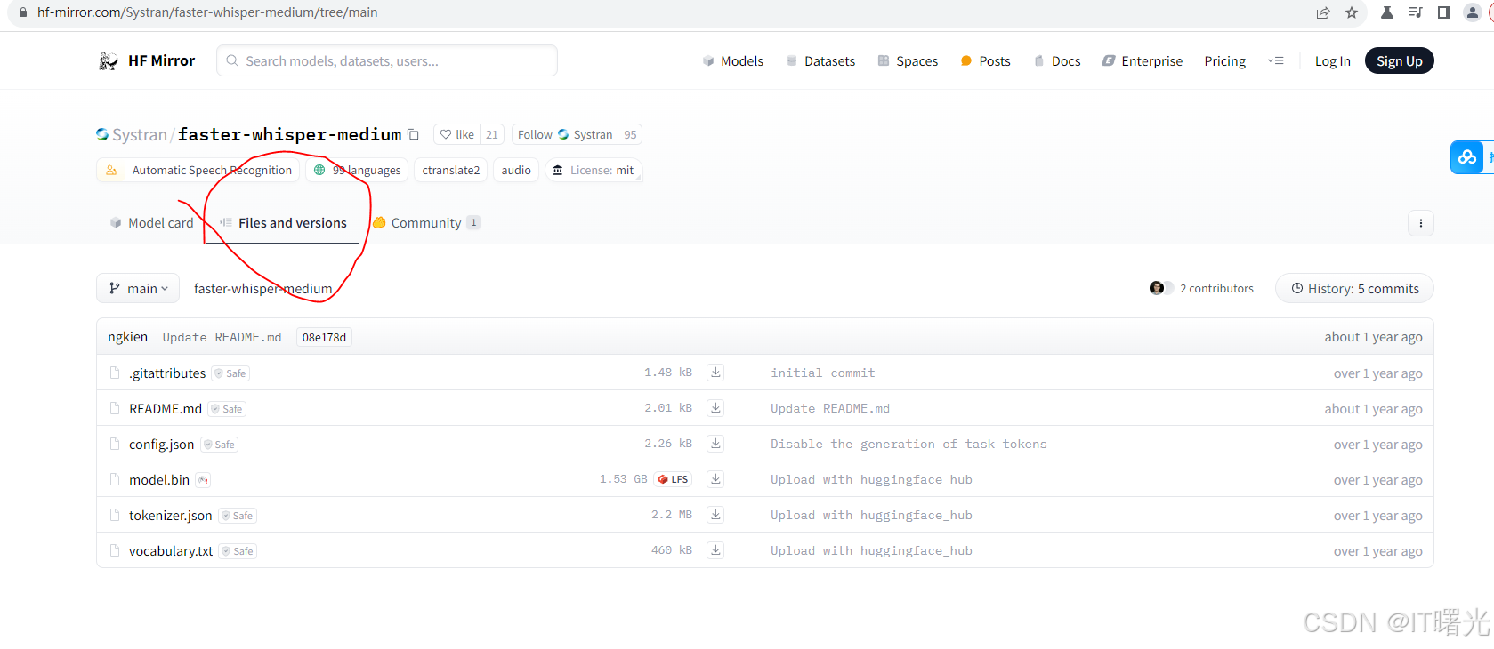Click the address bar URL
The width and height of the screenshot is (1494, 649).
pyautogui.click(x=207, y=12)
